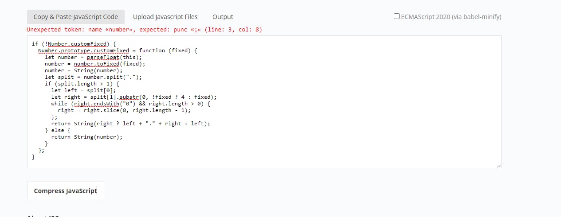Click the while 'right.endsWith("0")' line
The width and height of the screenshot is (561, 217).
(131, 104)
